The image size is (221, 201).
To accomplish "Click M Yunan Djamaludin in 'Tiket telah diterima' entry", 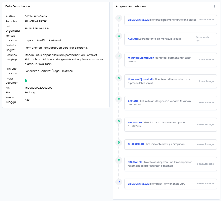I will point(141,79).
